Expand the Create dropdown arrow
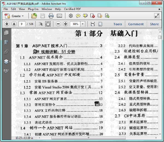Viewport: 164px width, 142px height. point(23,16)
